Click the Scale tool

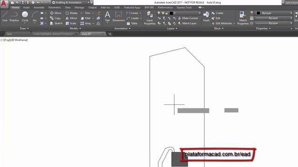tap(71, 23)
